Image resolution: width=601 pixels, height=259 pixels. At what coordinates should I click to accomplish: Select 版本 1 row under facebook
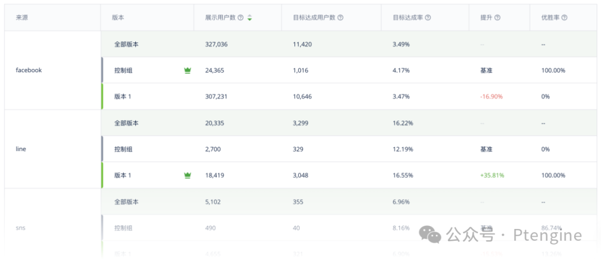(122, 97)
